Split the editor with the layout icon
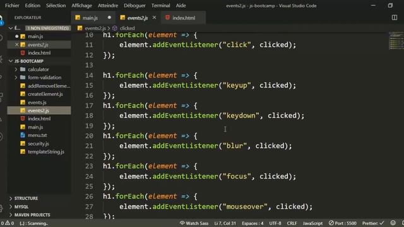 [x=395, y=18]
